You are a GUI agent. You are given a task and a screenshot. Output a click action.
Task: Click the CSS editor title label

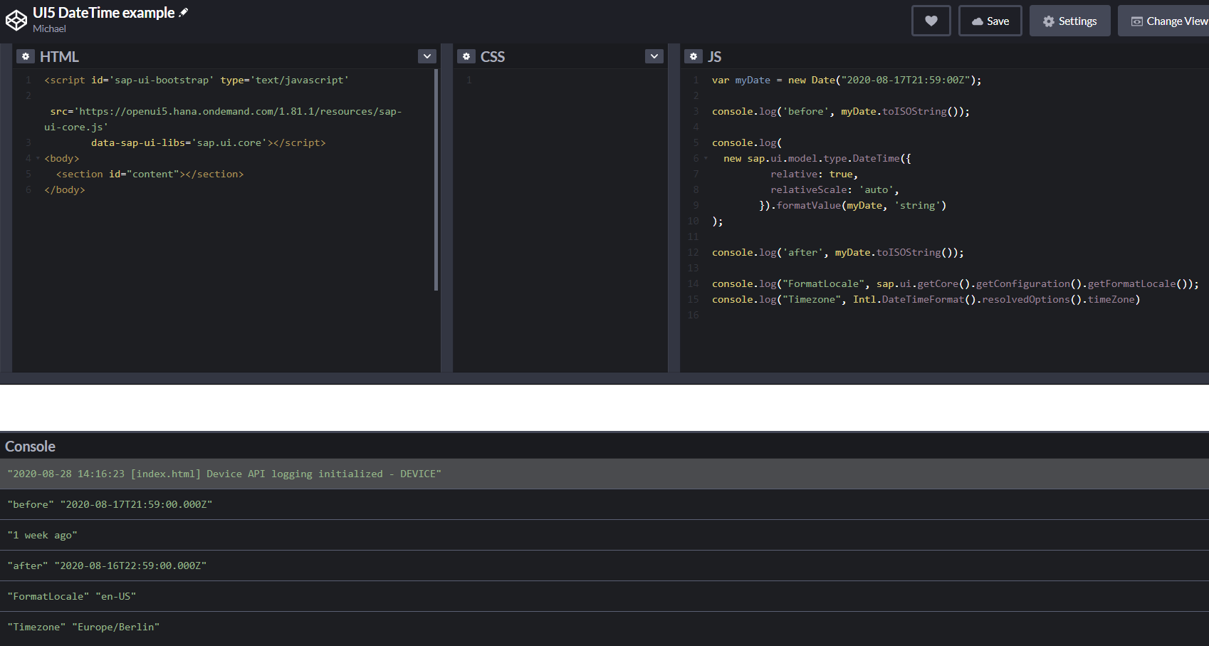click(x=493, y=56)
